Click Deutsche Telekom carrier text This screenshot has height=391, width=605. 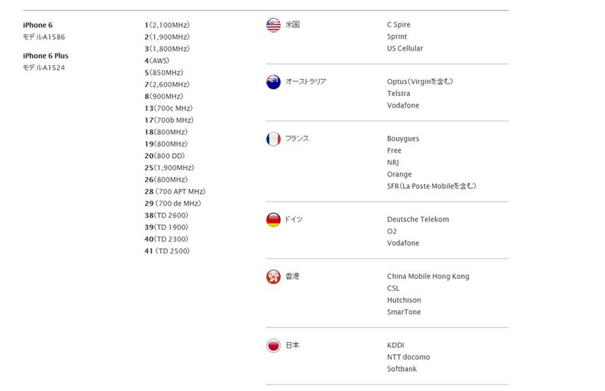[x=418, y=220]
